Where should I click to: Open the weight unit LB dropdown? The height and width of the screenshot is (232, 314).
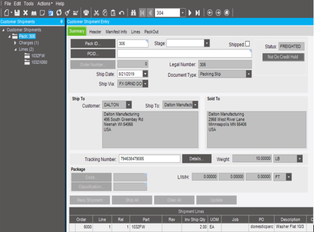click(300, 159)
